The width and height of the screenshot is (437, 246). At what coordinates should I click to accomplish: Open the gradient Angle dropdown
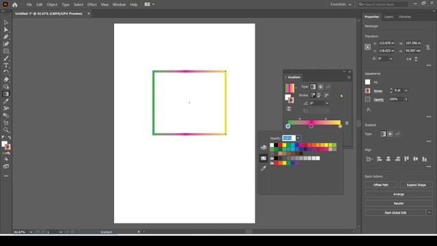pos(327,103)
